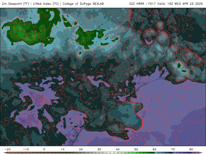Click the 40 label on the color scale
Viewport: 206px width, 154px height.
(118, 149)
